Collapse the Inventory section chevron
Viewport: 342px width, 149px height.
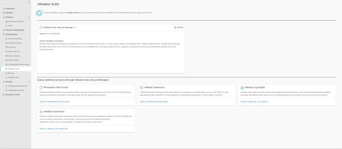pyautogui.click(x=29, y=17)
